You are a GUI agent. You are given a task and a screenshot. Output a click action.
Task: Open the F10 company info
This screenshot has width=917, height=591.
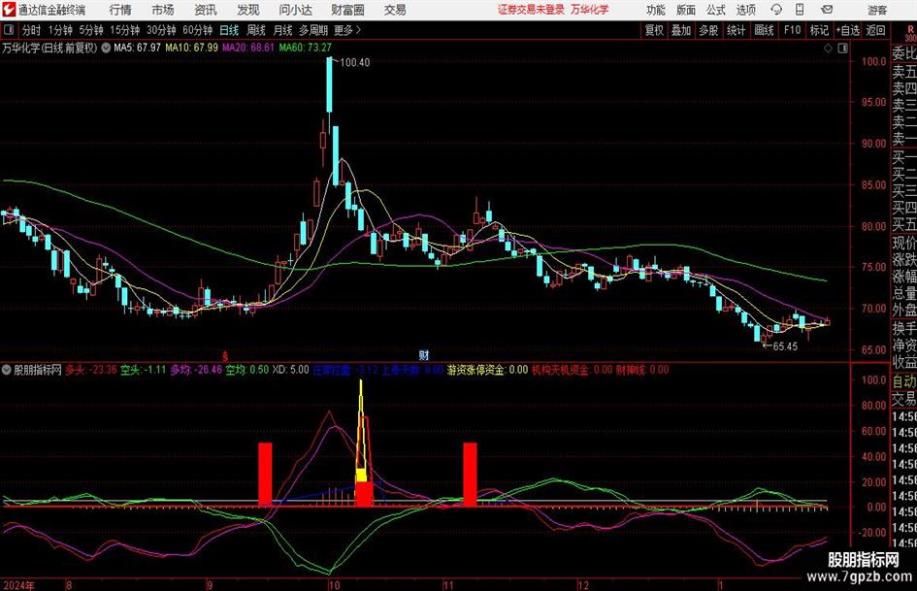(792, 30)
